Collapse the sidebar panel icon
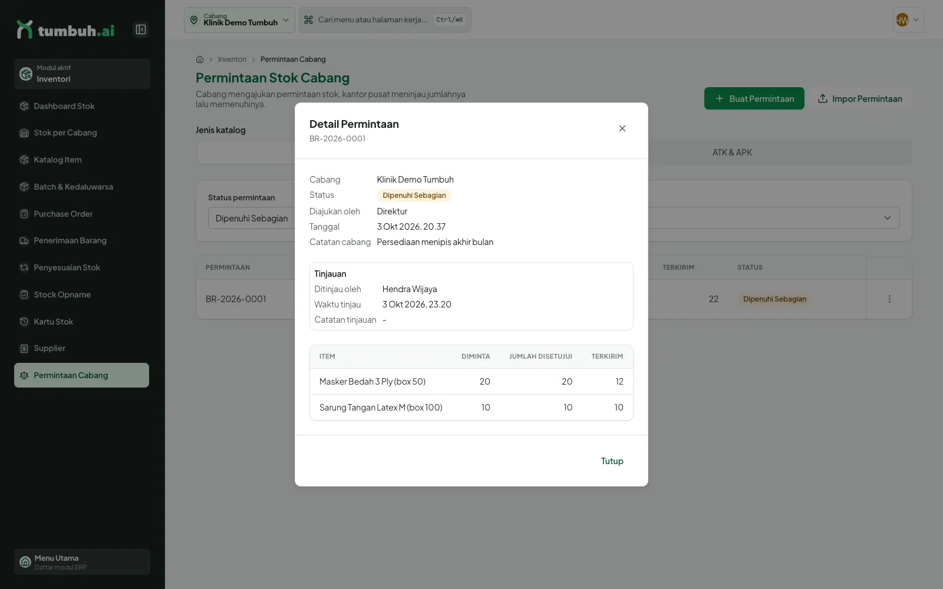 coord(141,29)
